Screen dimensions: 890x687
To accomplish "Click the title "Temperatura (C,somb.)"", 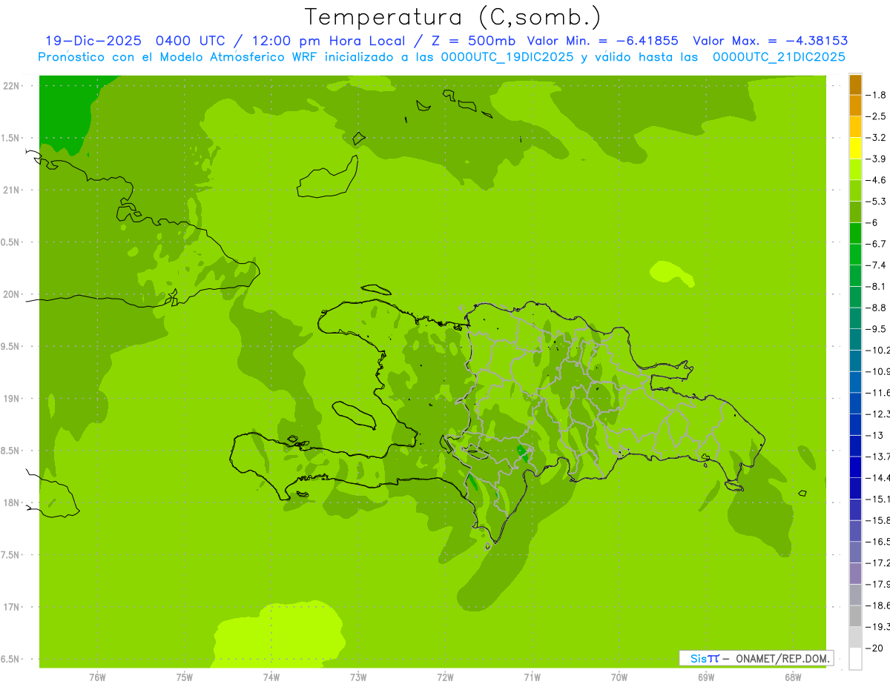I will [x=453, y=17].
